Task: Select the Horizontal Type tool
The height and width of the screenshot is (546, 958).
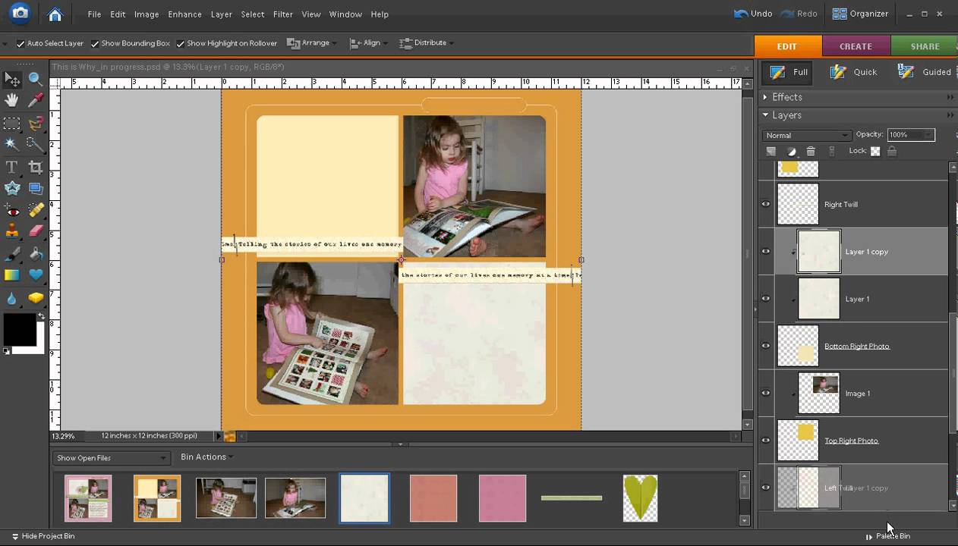Action: click(x=12, y=168)
